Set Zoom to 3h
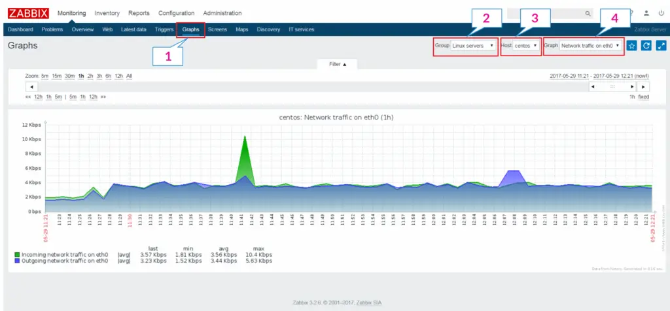Image resolution: width=670 pixels, height=311 pixels. (x=99, y=76)
